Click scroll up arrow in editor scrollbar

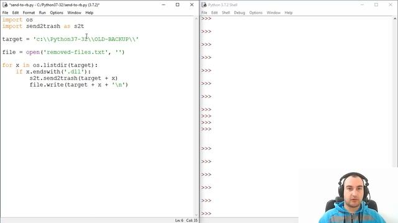pos(197,19)
